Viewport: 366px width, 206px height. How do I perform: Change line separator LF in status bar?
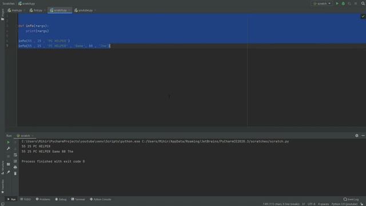(x=304, y=204)
